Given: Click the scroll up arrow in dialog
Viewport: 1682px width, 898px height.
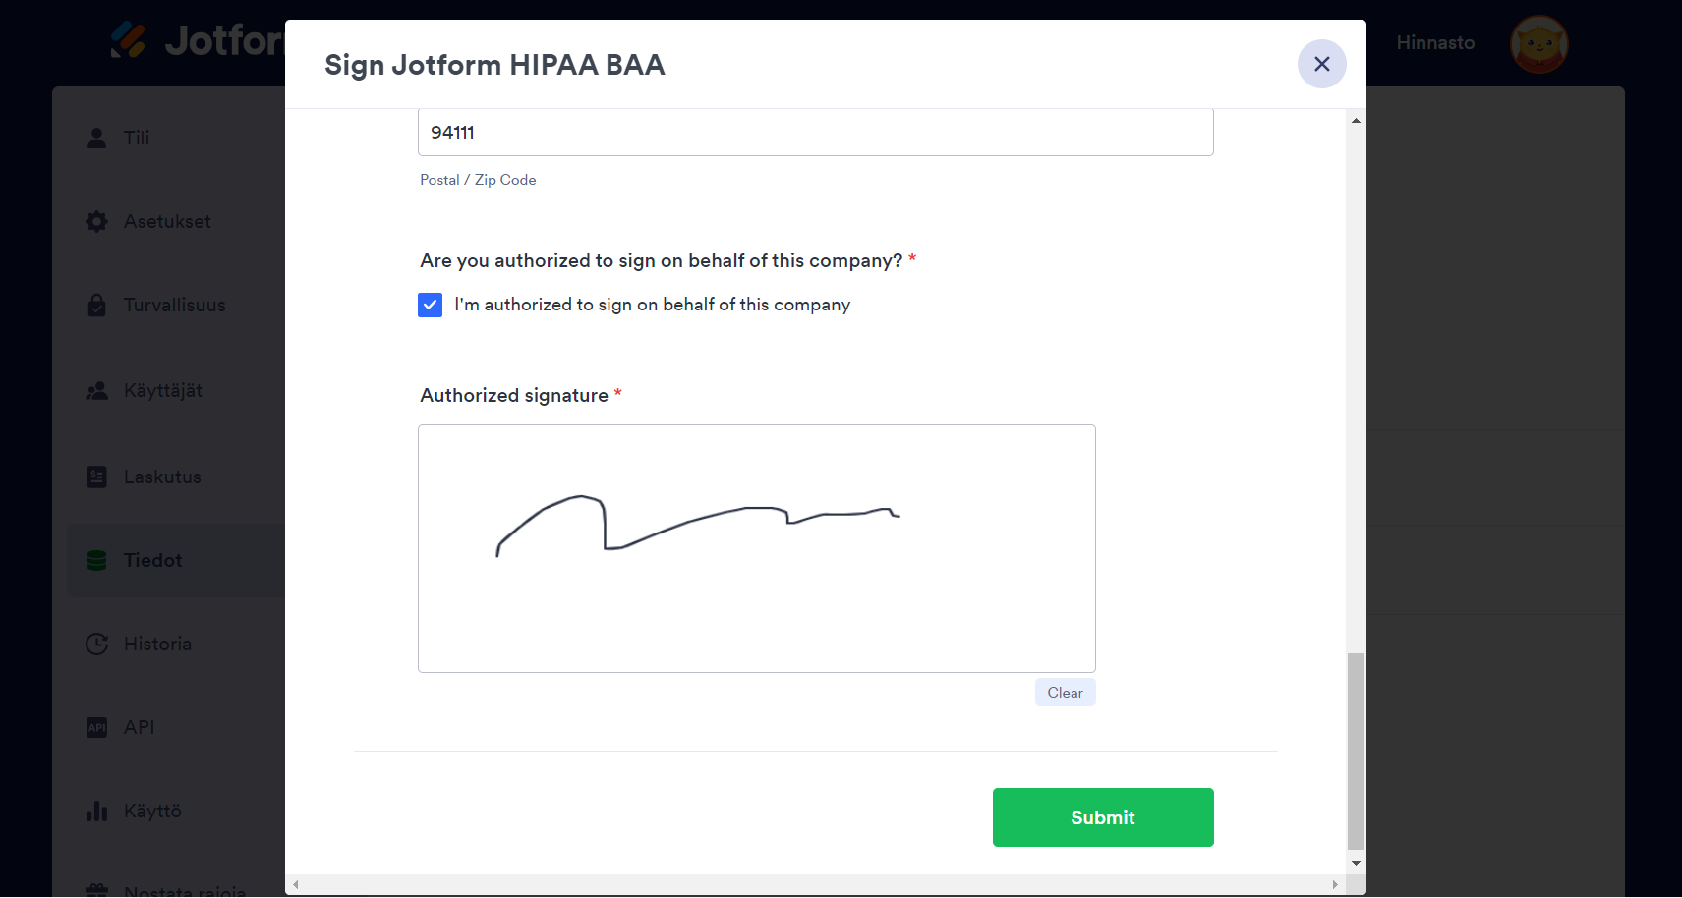Looking at the screenshot, I should click(1356, 121).
